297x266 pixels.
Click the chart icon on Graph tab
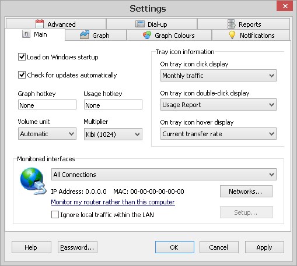(85, 35)
